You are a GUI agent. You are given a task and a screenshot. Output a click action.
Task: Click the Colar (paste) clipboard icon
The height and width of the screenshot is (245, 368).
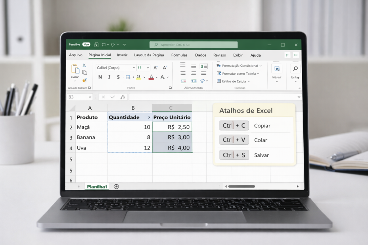pyautogui.click(x=75, y=69)
